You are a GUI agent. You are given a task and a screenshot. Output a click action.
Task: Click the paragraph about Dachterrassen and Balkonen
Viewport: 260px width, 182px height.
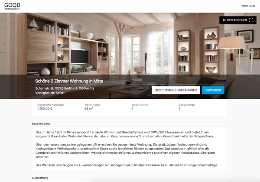127,165
